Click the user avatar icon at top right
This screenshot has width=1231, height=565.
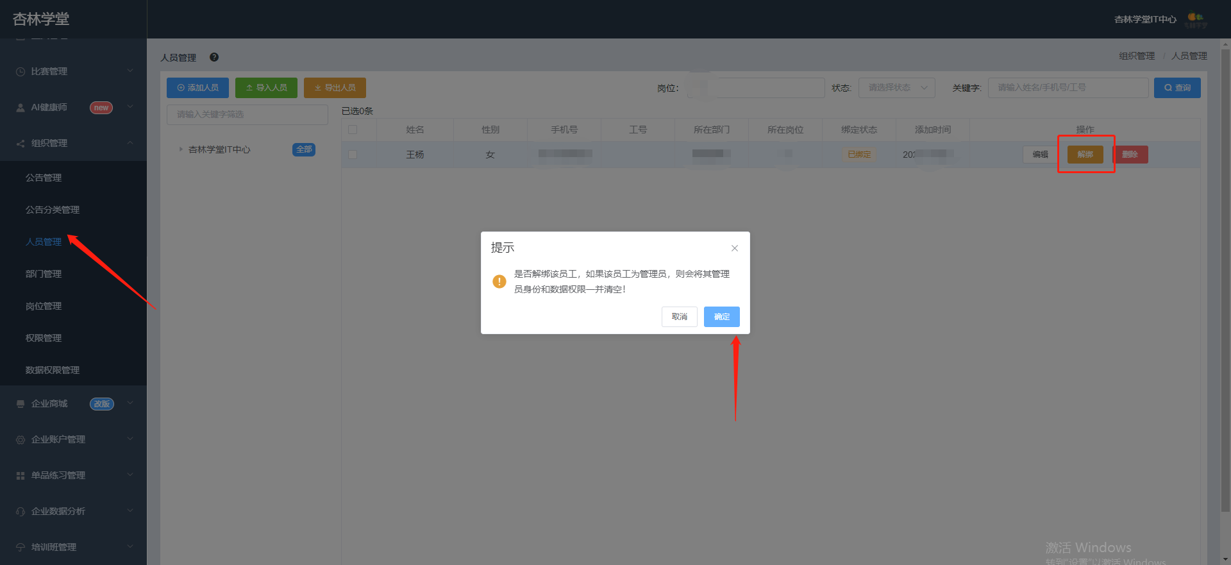tap(1196, 19)
